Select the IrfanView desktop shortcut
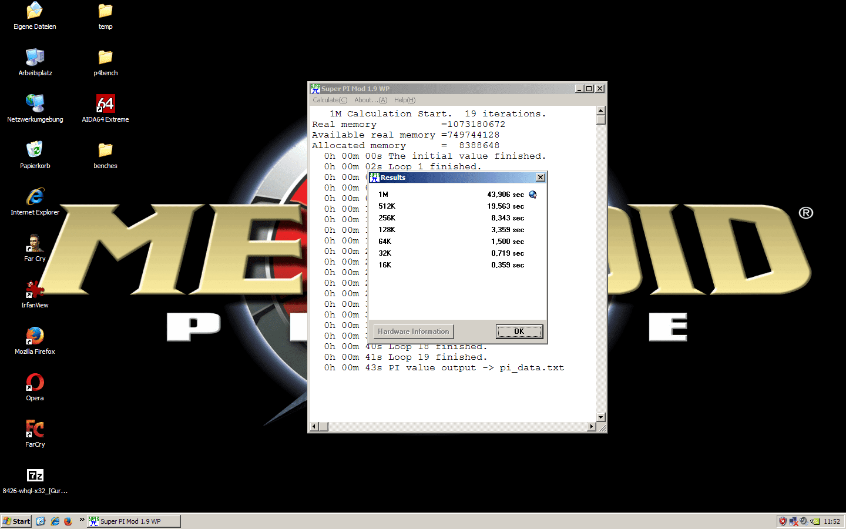 [x=35, y=294]
